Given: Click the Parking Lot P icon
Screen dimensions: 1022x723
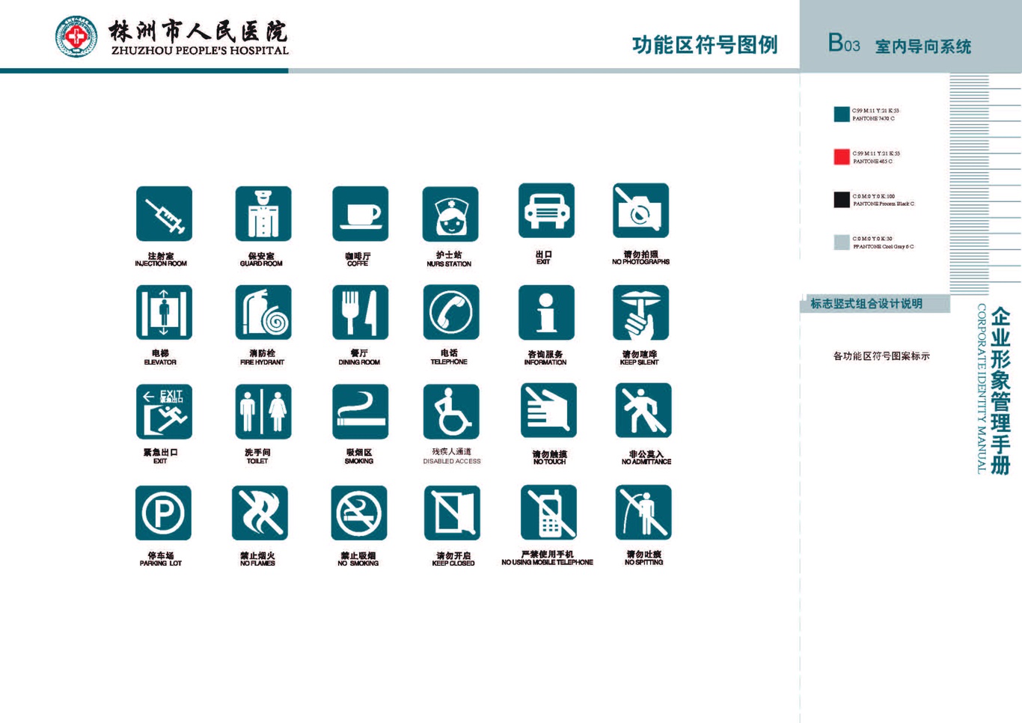Looking at the screenshot, I should [x=163, y=513].
